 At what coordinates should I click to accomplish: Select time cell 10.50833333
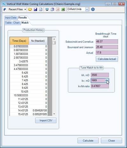(x=19, y=95)
